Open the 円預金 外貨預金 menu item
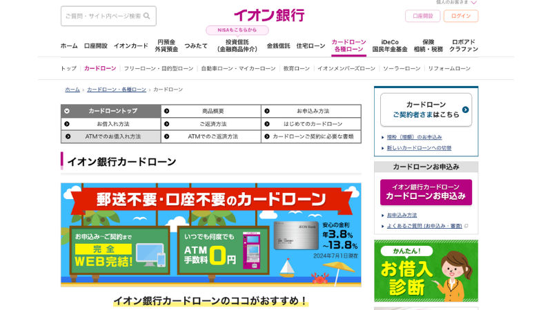The height and width of the screenshot is (310, 552). [x=166, y=45]
